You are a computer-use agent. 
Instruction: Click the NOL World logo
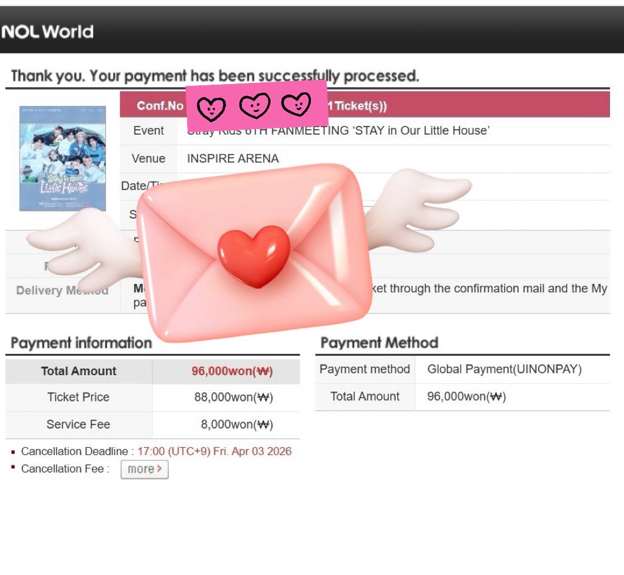(48, 32)
